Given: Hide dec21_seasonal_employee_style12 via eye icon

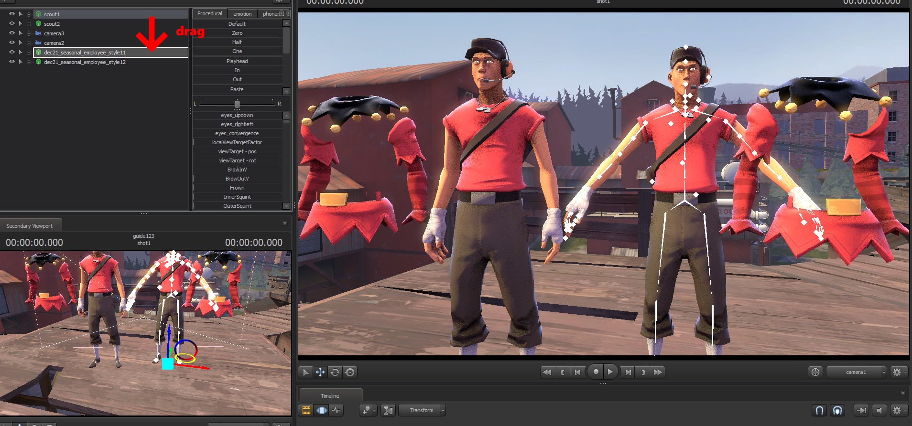Looking at the screenshot, I should point(11,62).
